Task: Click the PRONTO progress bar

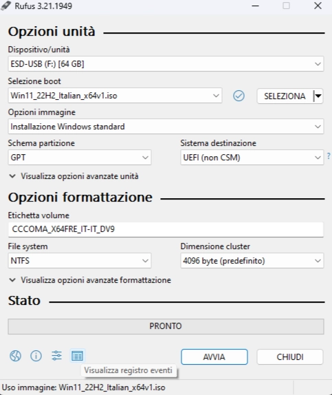Action: pos(166,326)
